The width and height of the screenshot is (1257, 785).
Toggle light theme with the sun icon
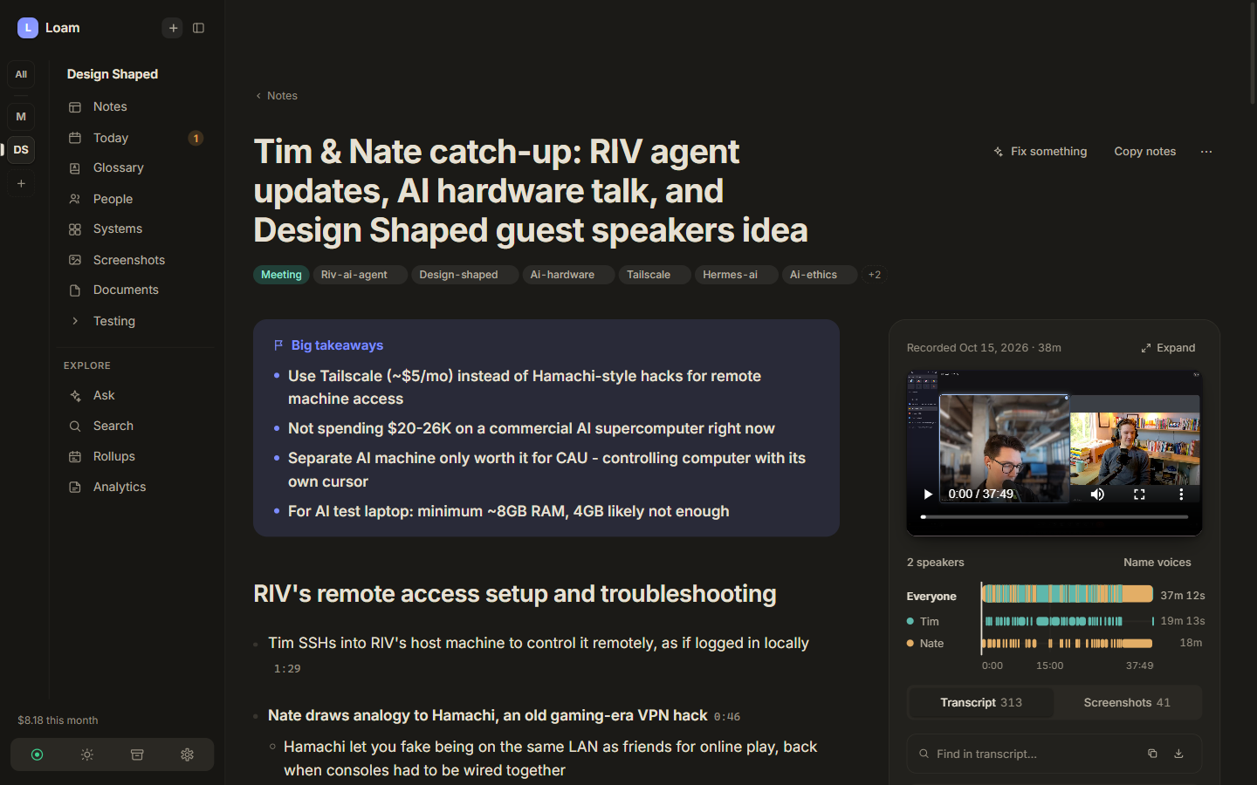[87, 754]
